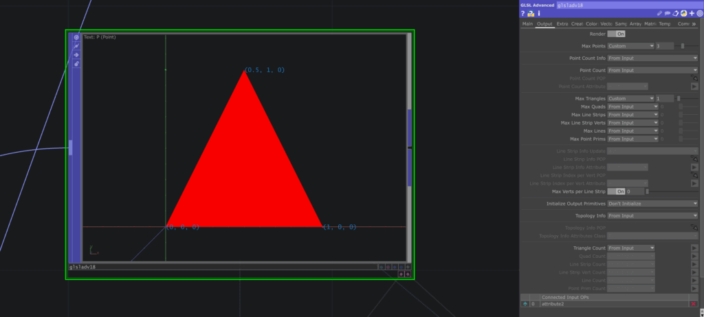Open the Point Count Info dropdown

[x=652, y=58]
